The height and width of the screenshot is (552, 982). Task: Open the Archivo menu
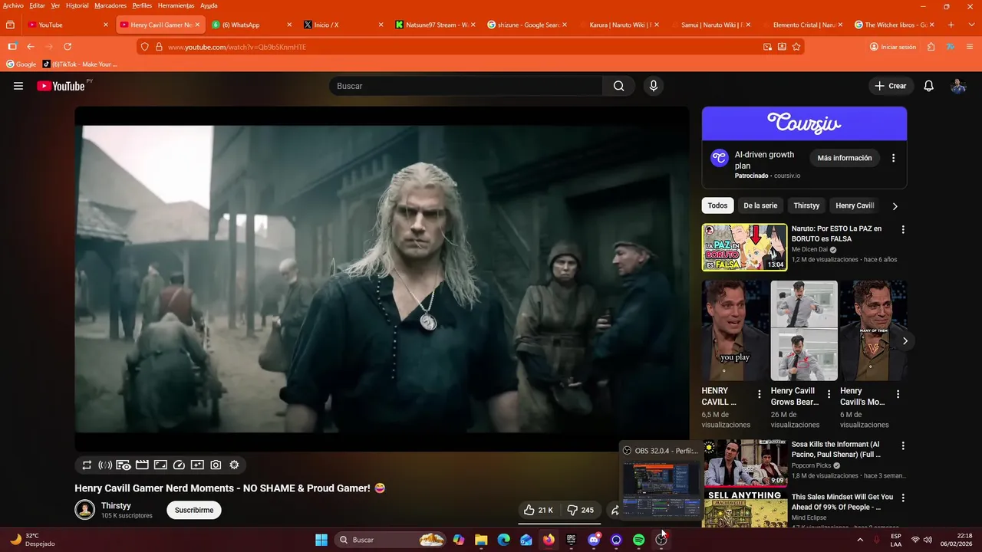click(x=13, y=5)
